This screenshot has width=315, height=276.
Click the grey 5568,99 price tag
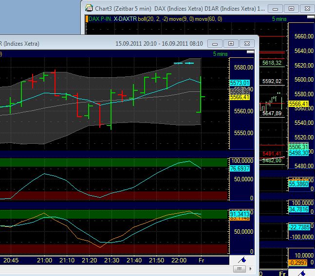[240, 92]
